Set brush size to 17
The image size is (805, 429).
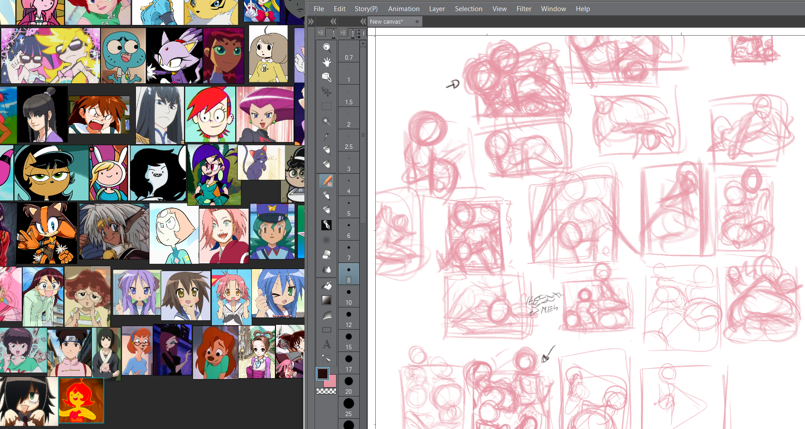[349, 363]
